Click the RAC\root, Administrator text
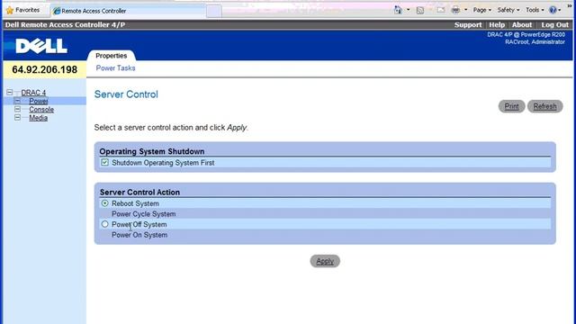The width and height of the screenshot is (576, 324). point(535,42)
